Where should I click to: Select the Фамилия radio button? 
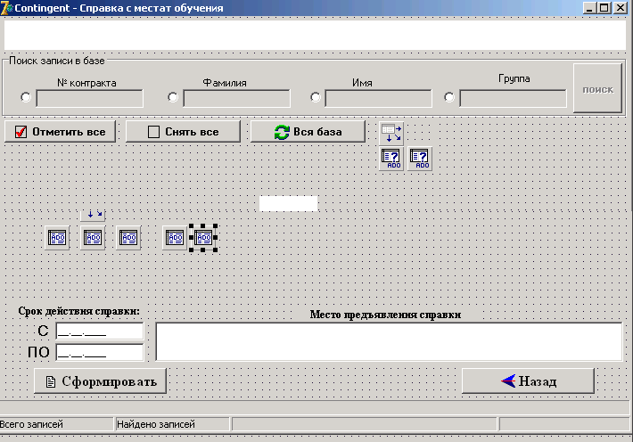172,97
